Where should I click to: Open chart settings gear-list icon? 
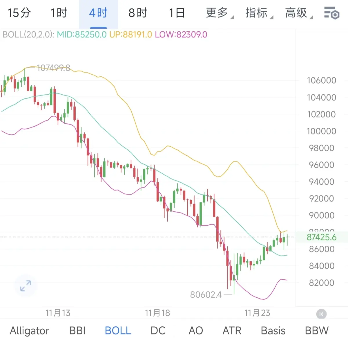[x=331, y=13]
